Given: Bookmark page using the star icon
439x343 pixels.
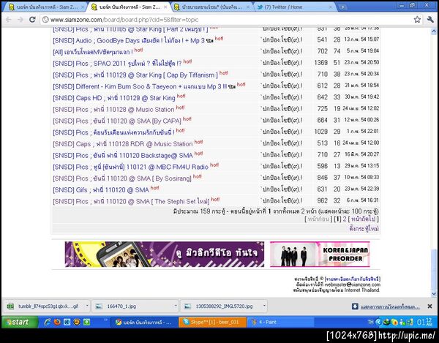Looking at the screenshot, I should click(x=417, y=20).
